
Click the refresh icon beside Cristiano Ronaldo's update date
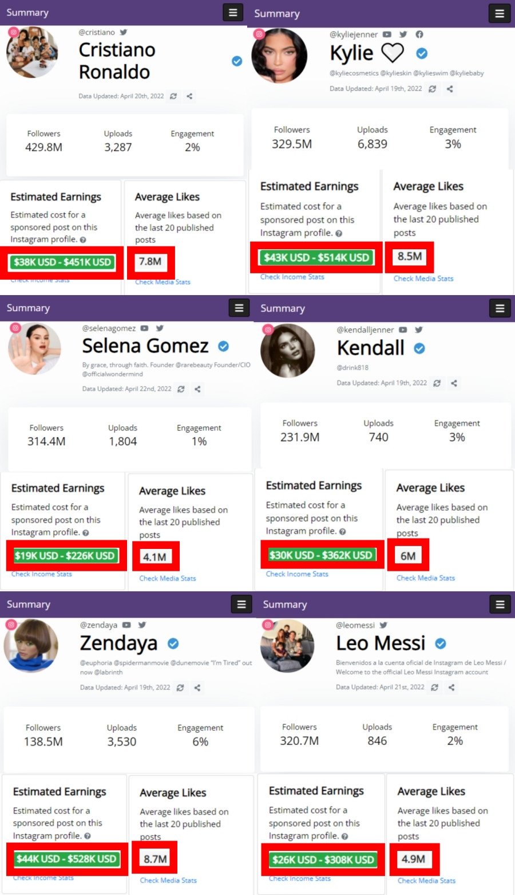pos(173,96)
